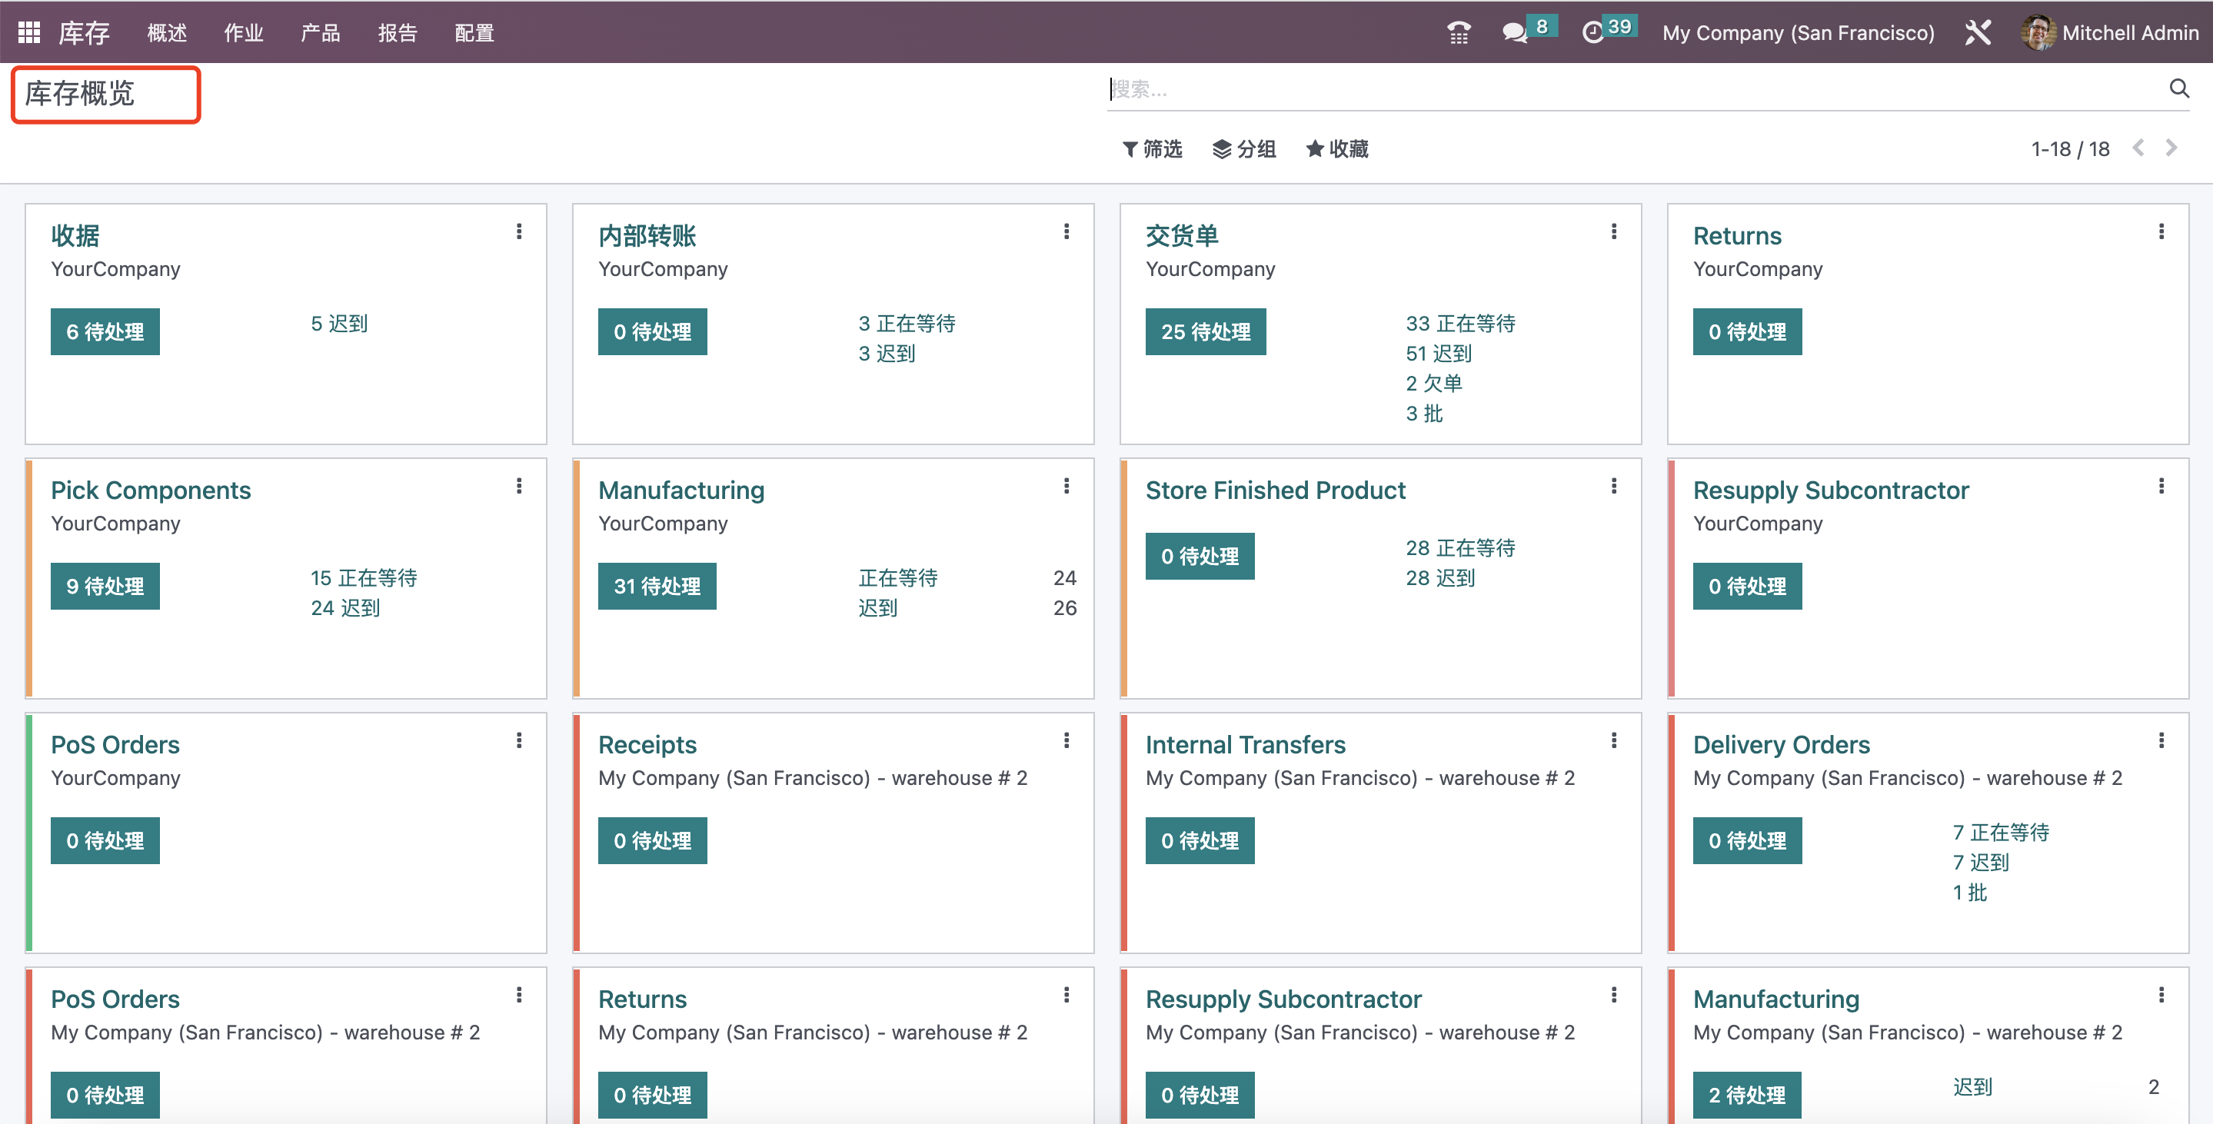Open the 产品 menu
Viewport: 2213px width, 1124px height.
321,32
